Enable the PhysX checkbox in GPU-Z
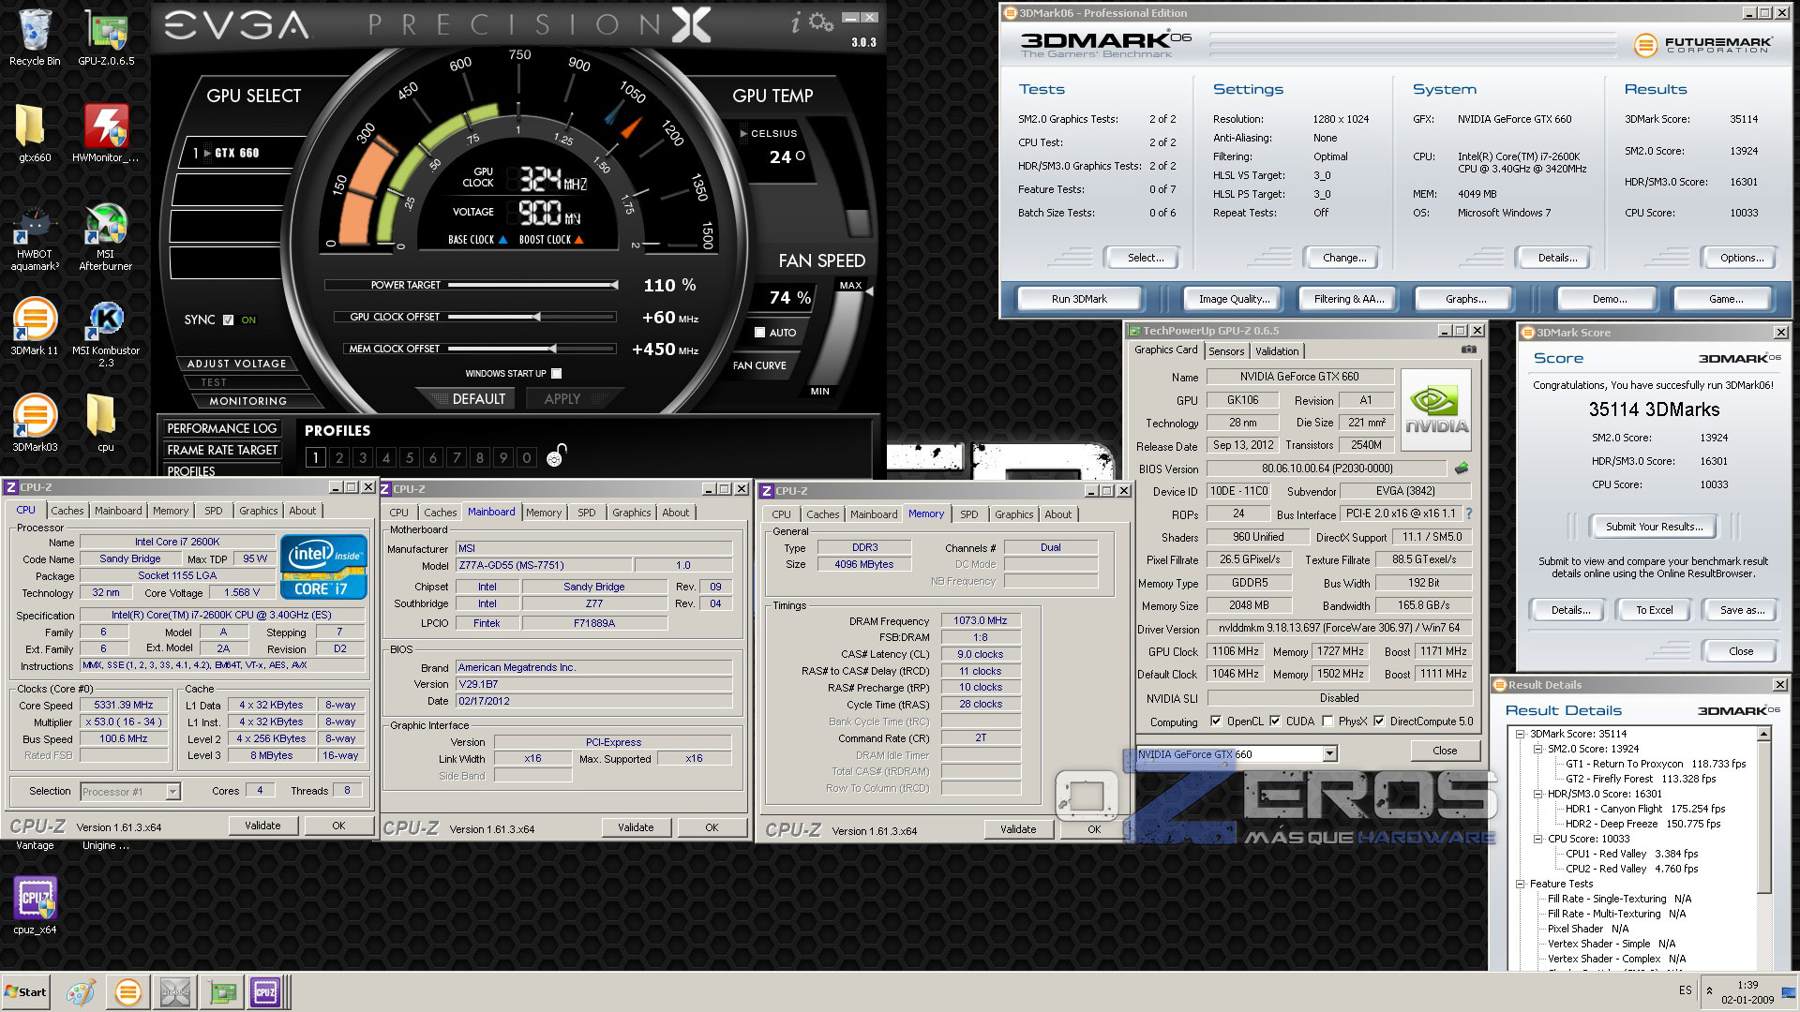This screenshot has width=1800, height=1012. pos(1327,722)
